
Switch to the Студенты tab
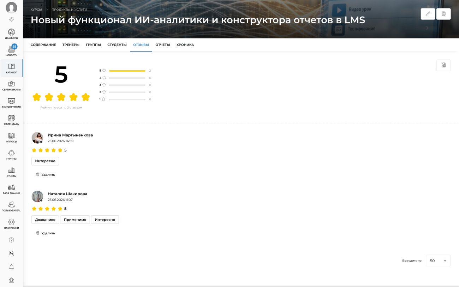pos(117,45)
